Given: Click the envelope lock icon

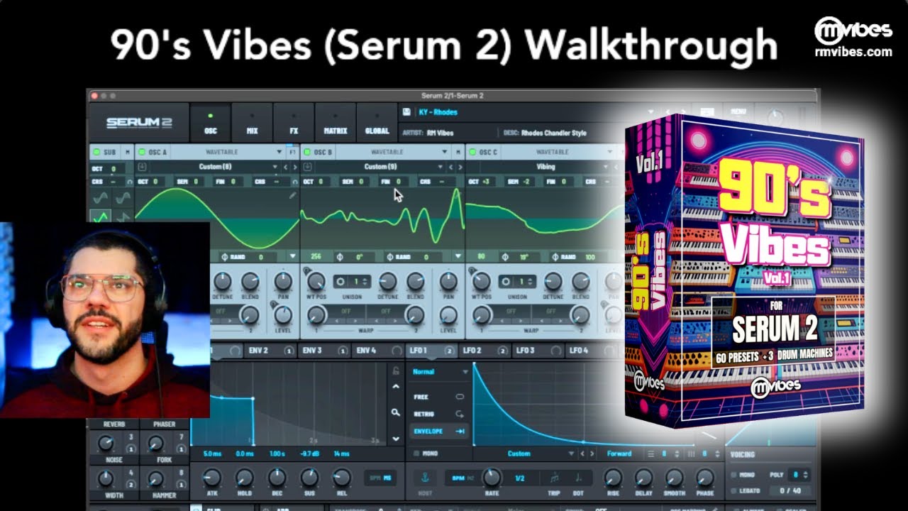Looking at the screenshot, I should click(x=395, y=370).
